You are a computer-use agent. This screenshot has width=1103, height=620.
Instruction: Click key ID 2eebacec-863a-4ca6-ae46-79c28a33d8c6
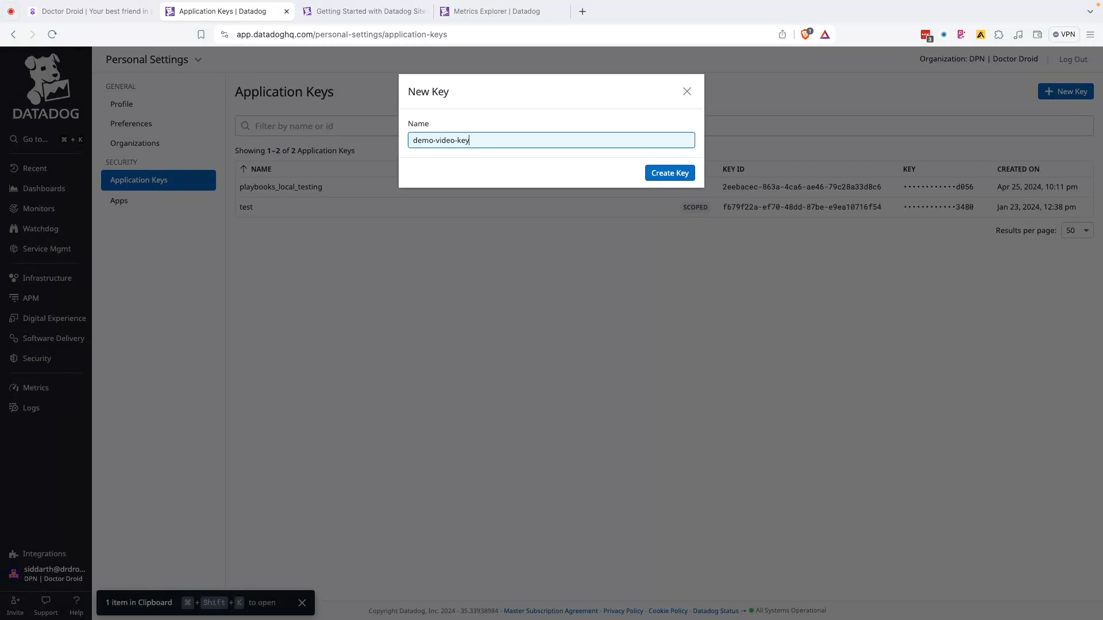click(801, 187)
